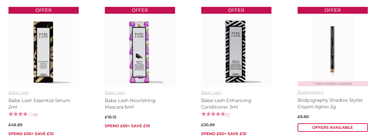Click the OFFERS AVAILABLE button
This screenshot has width=376, height=138.
click(333, 128)
